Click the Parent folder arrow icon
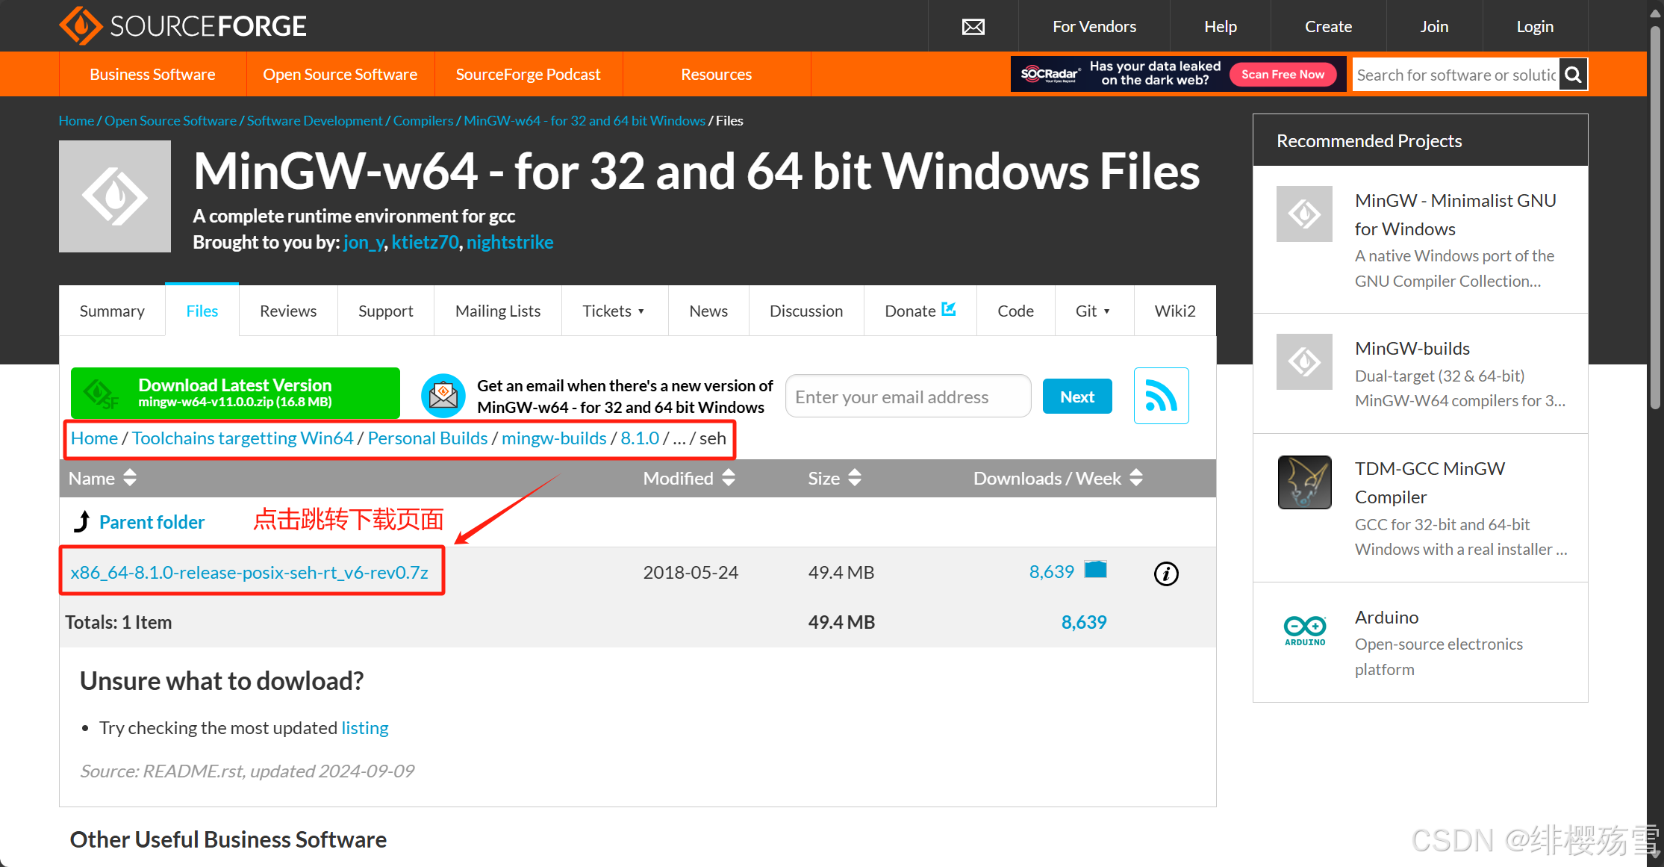The width and height of the screenshot is (1664, 867). click(x=82, y=521)
